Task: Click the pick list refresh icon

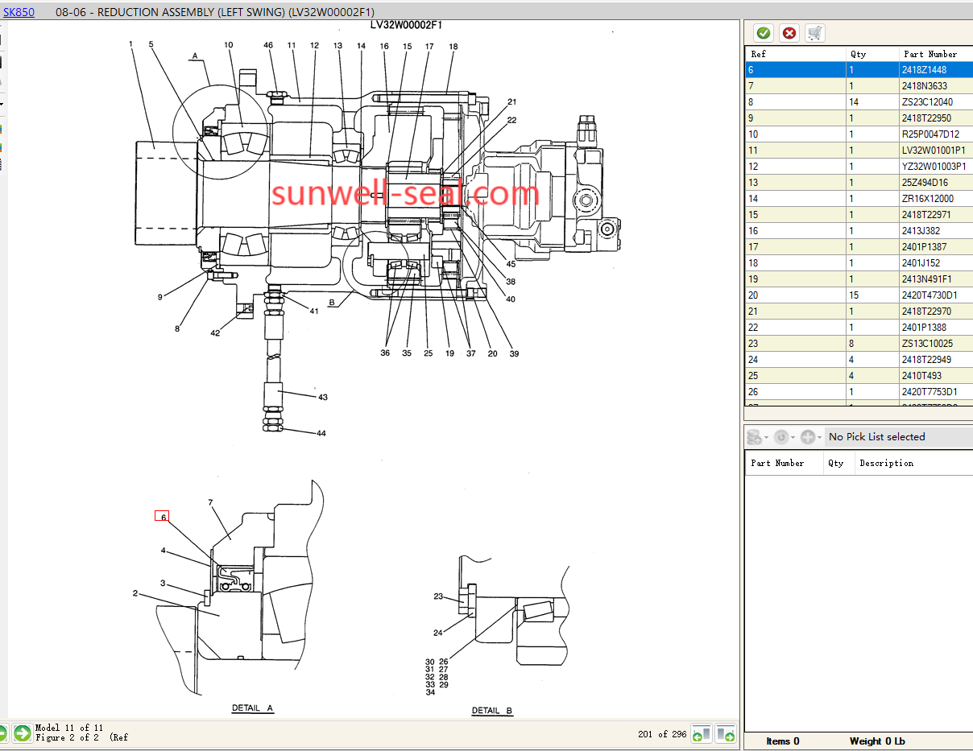Action: click(x=780, y=437)
